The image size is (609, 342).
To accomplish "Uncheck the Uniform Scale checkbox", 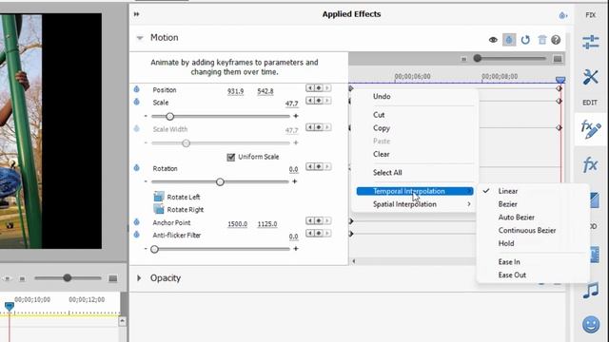I will point(230,157).
